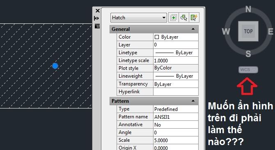The image size is (275, 150).
Task: Open the Hatch object type dropdown
Action: pos(139,18)
